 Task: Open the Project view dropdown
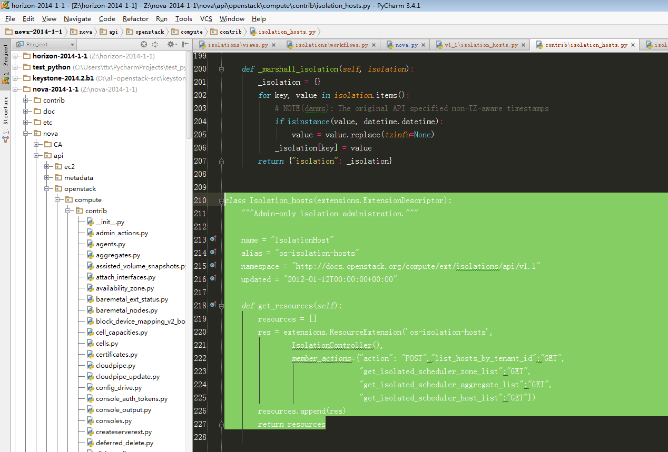46,45
